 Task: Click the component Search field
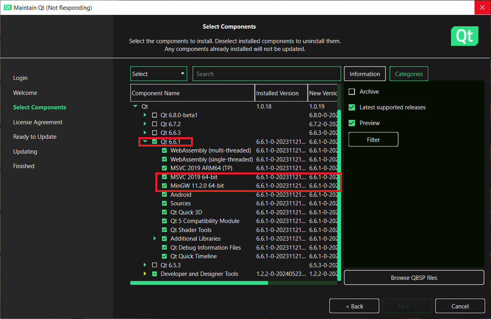[x=267, y=74]
